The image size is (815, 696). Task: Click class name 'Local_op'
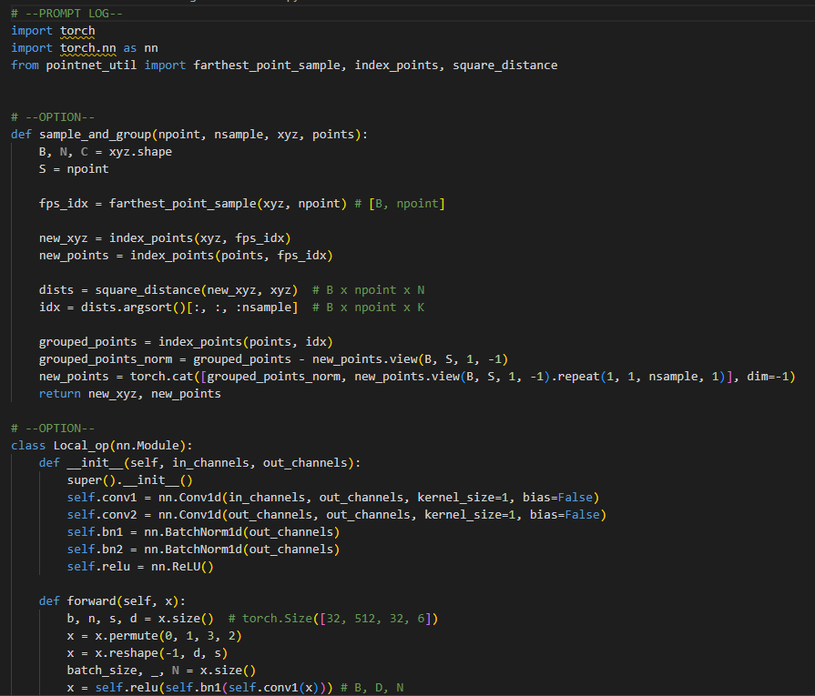[x=80, y=446]
